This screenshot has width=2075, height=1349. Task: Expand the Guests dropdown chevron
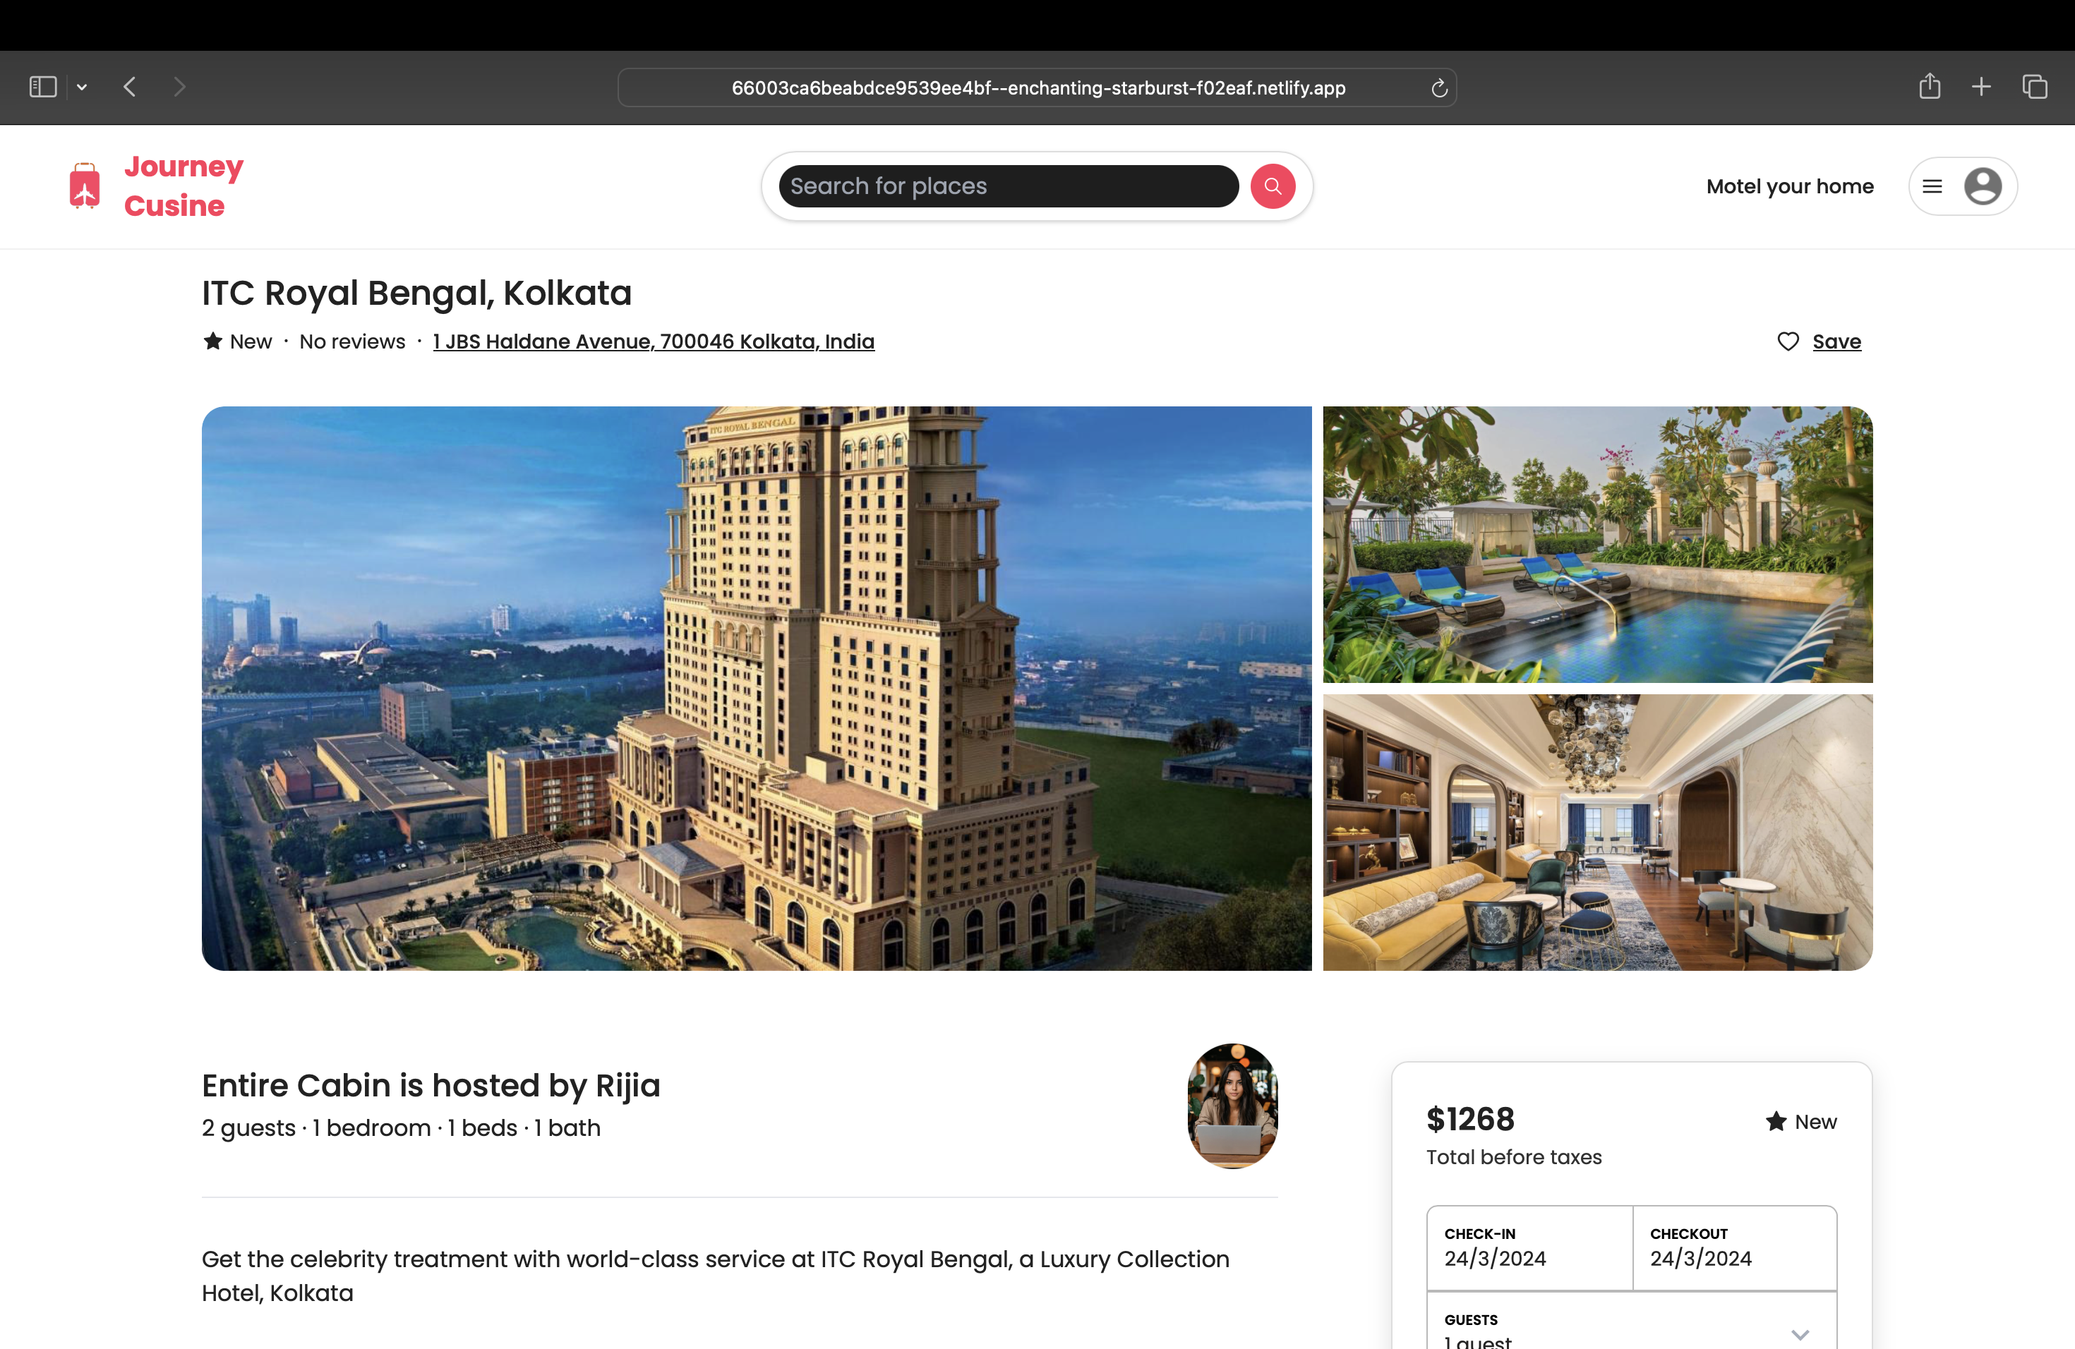[1800, 1334]
